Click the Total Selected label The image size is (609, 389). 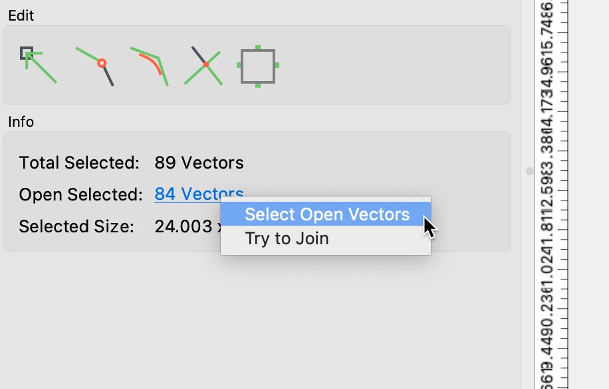pyautogui.click(x=79, y=163)
